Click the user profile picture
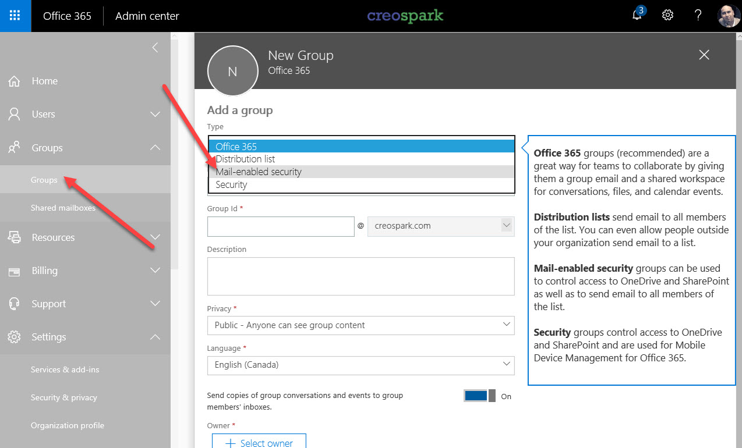The image size is (742, 448). [x=729, y=16]
